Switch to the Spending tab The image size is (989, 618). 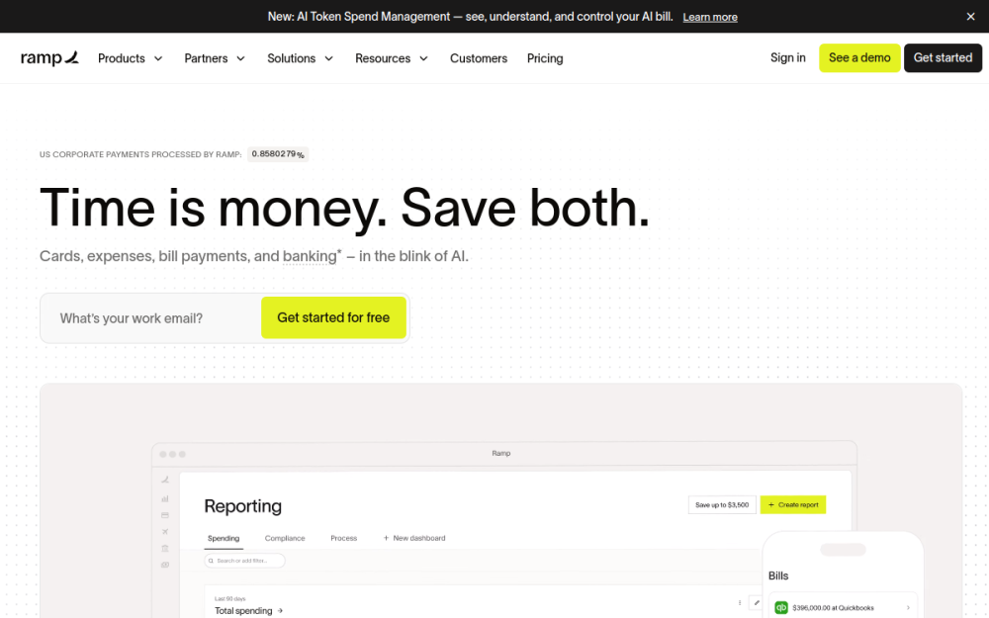click(x=224, y=538)
